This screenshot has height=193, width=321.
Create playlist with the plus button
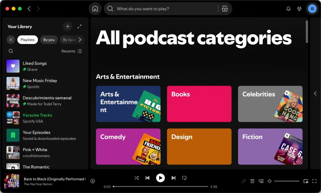point(68,27)
